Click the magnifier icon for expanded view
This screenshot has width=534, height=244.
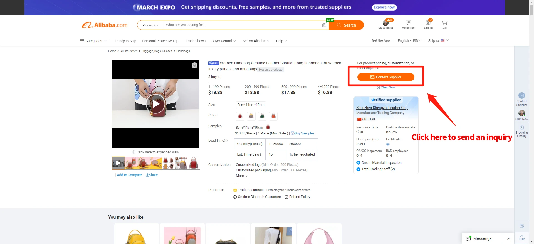point(134,152)
